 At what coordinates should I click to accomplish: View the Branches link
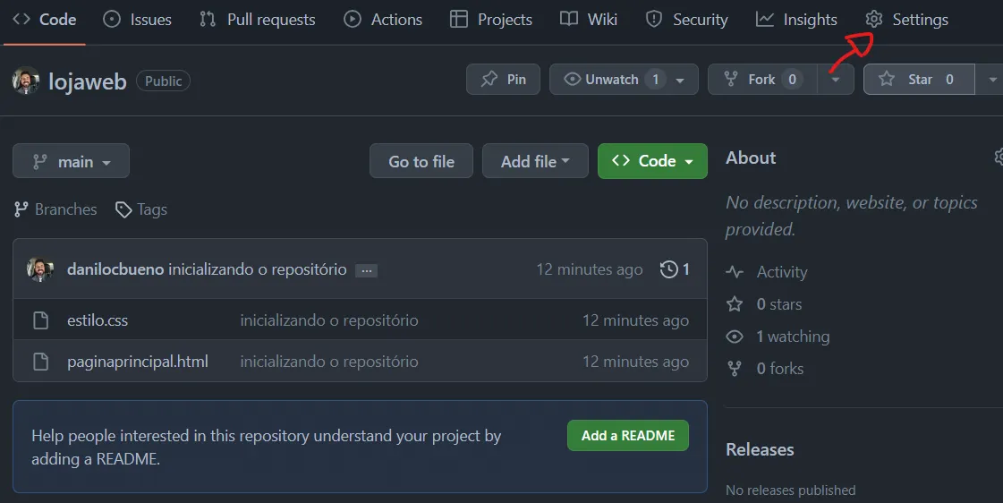click(x=55, y=209)
